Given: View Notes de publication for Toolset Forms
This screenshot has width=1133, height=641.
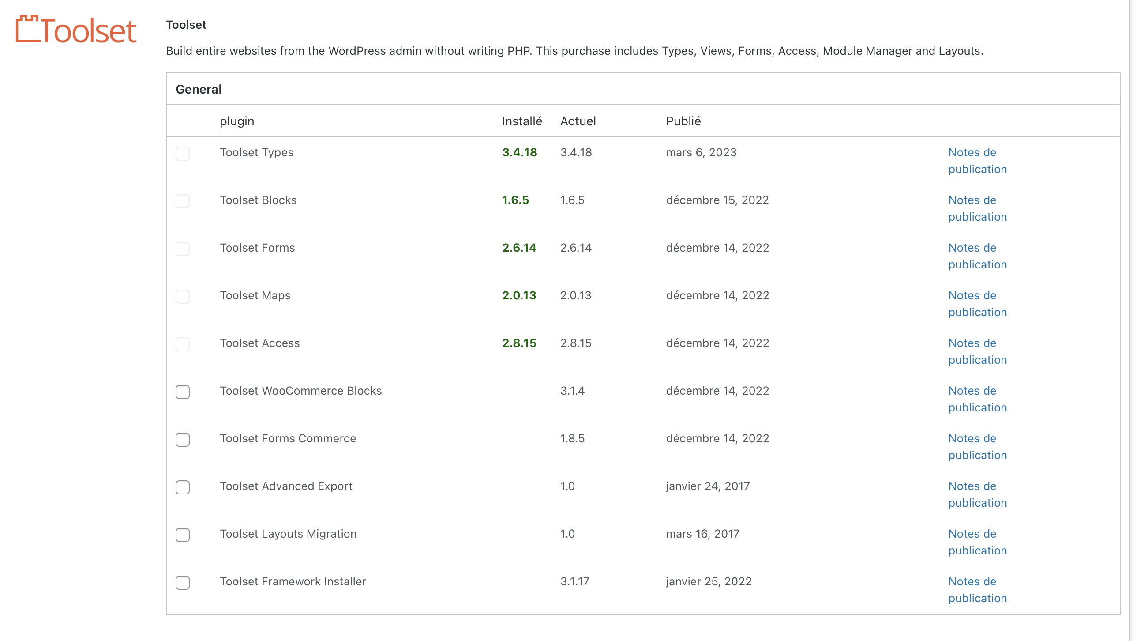Looking at the screenshot, I should [x=978, y=256].
